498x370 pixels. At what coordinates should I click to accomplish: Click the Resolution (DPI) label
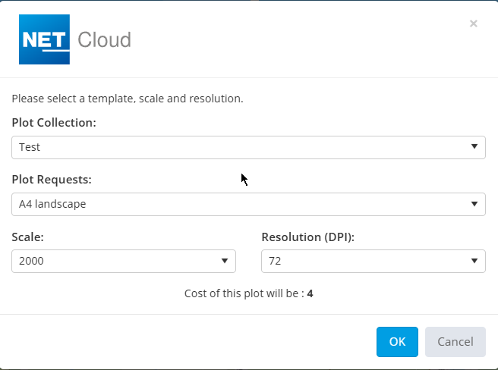[x=308, y=237]
